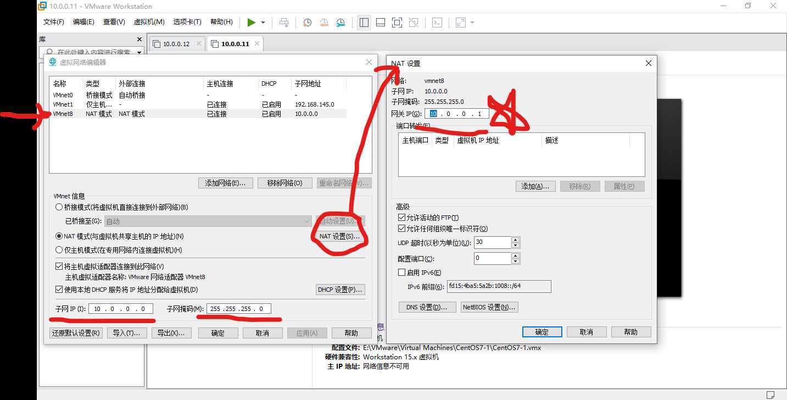
Task: Open the snapshot manager icon
Action: (341, 23)
